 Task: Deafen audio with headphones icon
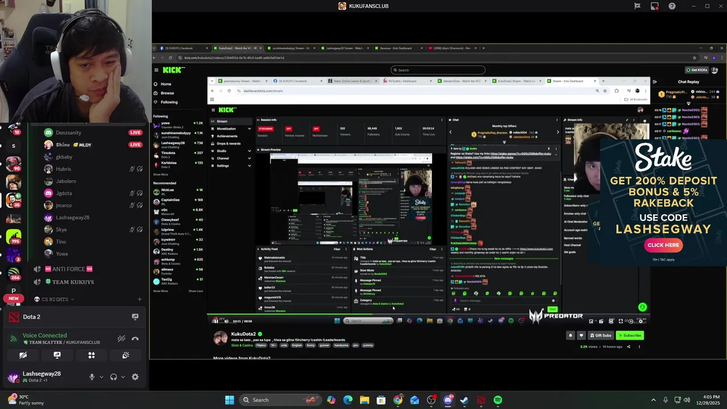(114, 377)
